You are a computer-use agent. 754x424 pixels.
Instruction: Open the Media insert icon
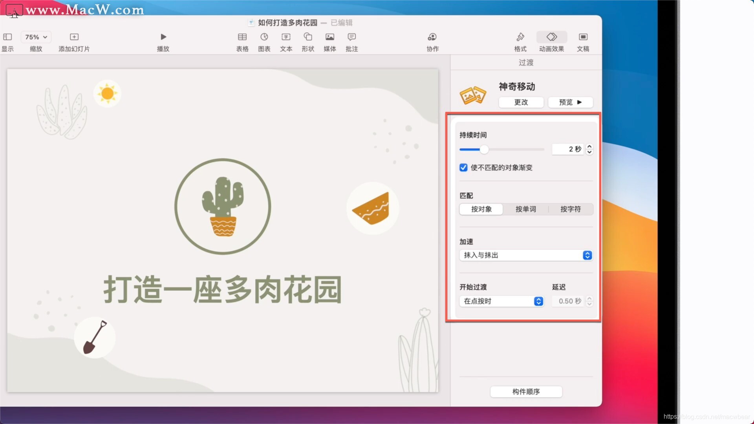coord(330,37)
